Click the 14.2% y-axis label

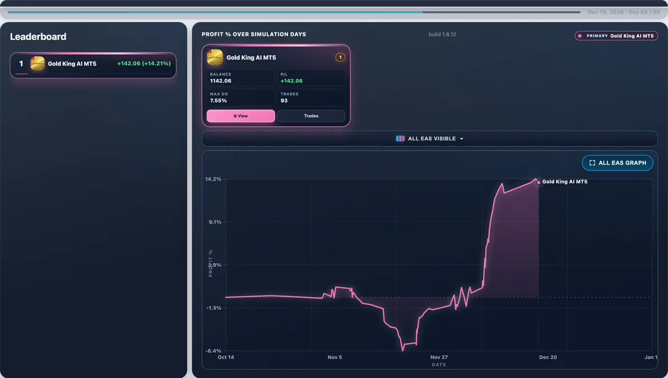pyautogui.click(x=213, y=179)
